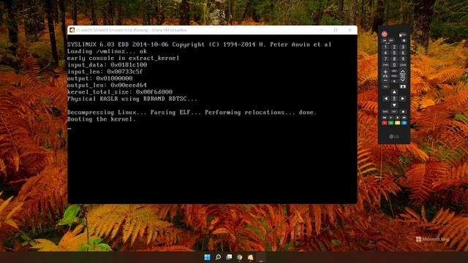Select the remote's page up chevron

403,72
